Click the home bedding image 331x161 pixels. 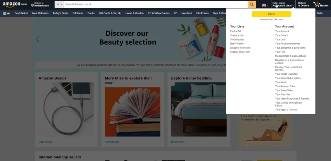(199, 109)
